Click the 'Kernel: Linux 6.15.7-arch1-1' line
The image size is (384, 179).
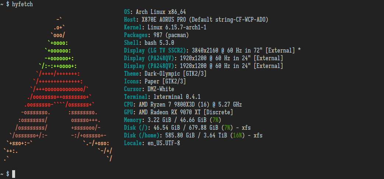click(x=165, y=28)
